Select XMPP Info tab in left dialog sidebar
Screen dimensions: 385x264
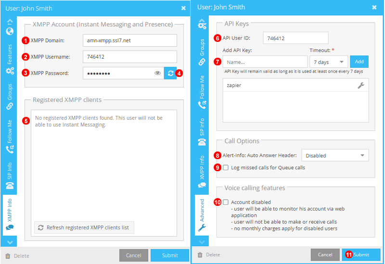coord(10,214)
